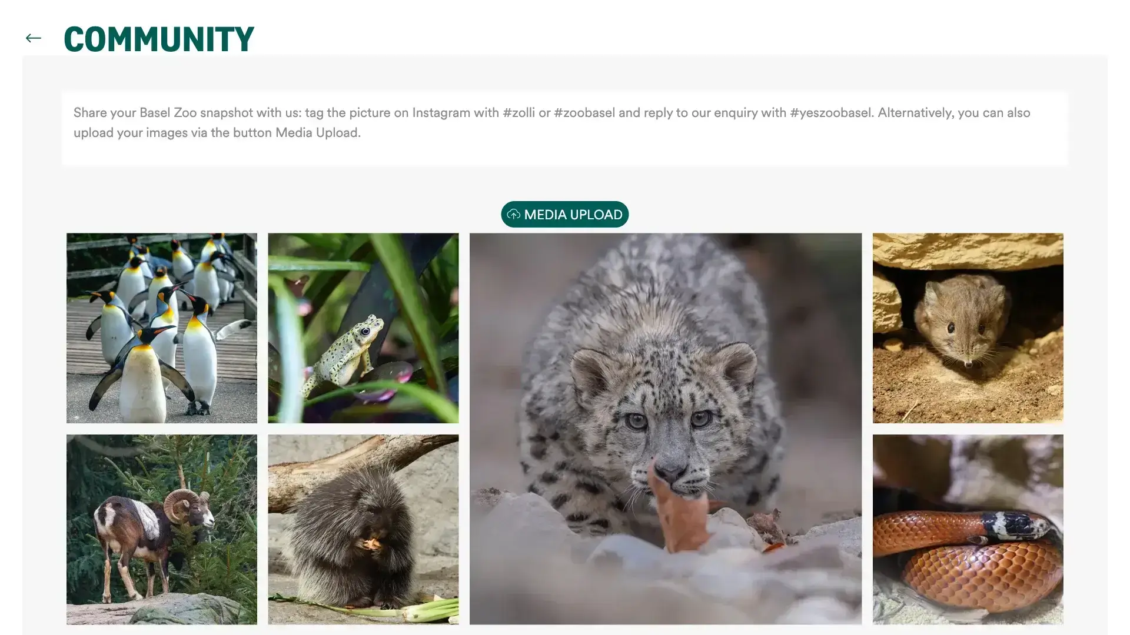Image resolution: width=1130 pixels, height=635 pixels.
Task: Click the word 'enquiry' in description
Action: (734, 113)
